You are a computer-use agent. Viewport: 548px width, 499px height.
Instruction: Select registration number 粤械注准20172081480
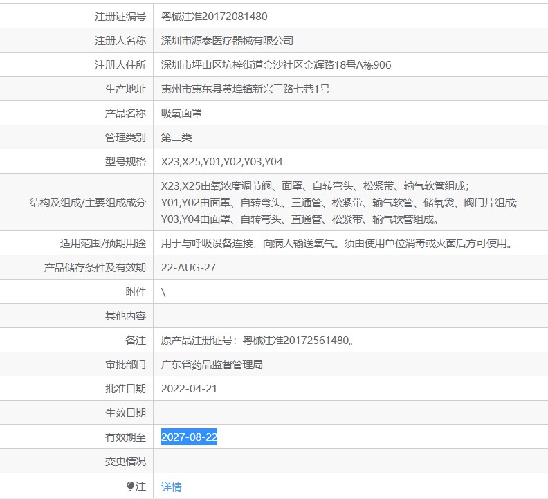tap(214, 17)
